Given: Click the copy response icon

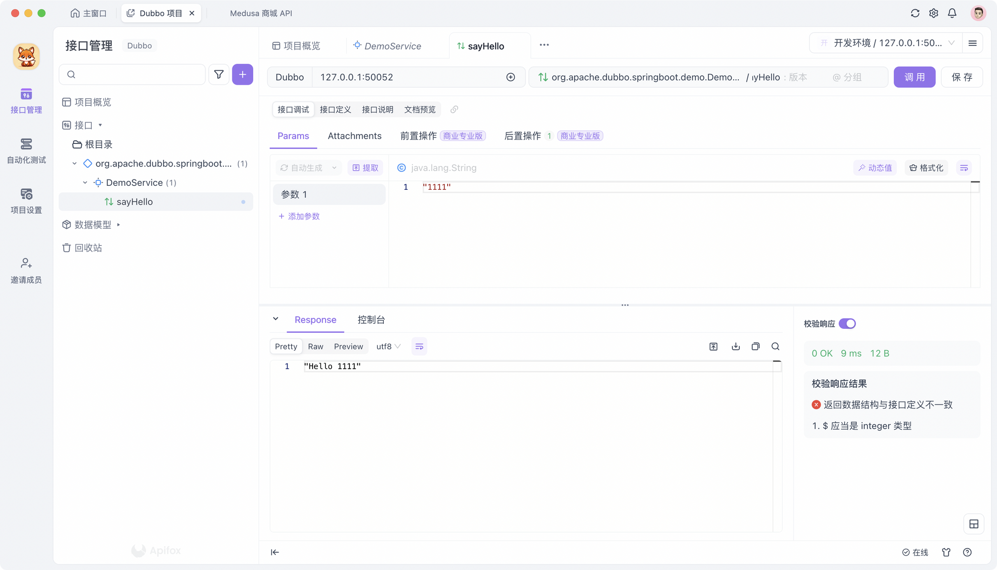Looking at the screenshot, I should (x=755, y=346).
